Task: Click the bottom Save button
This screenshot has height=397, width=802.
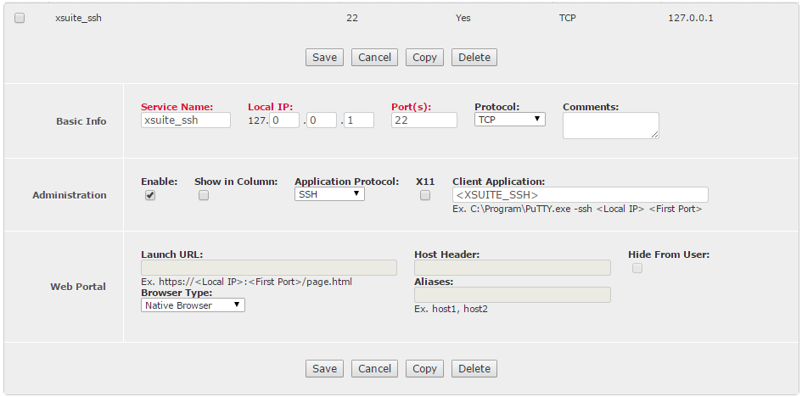Action: coord(324,368)
